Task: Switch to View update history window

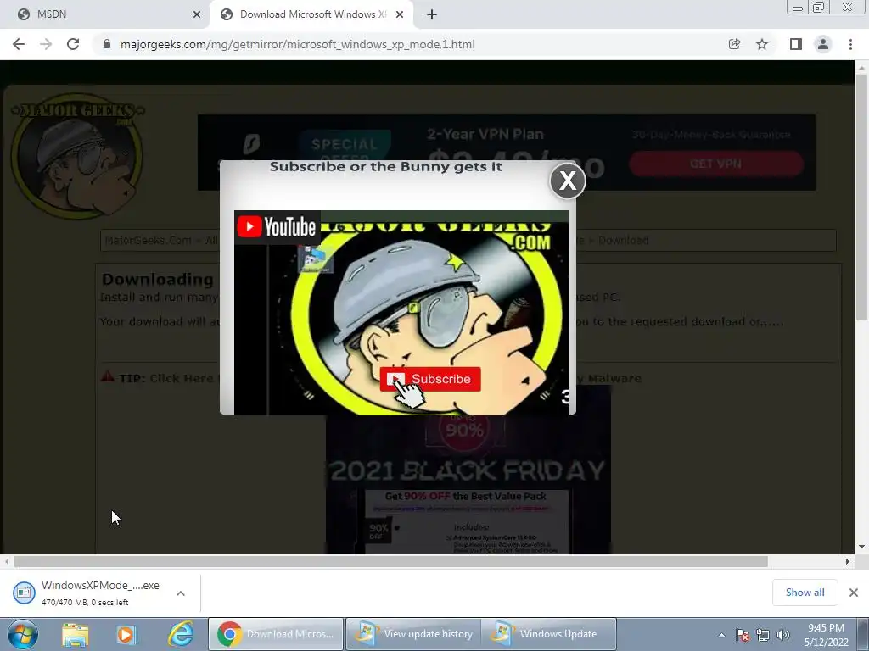Action: click(x=413, y=634)
